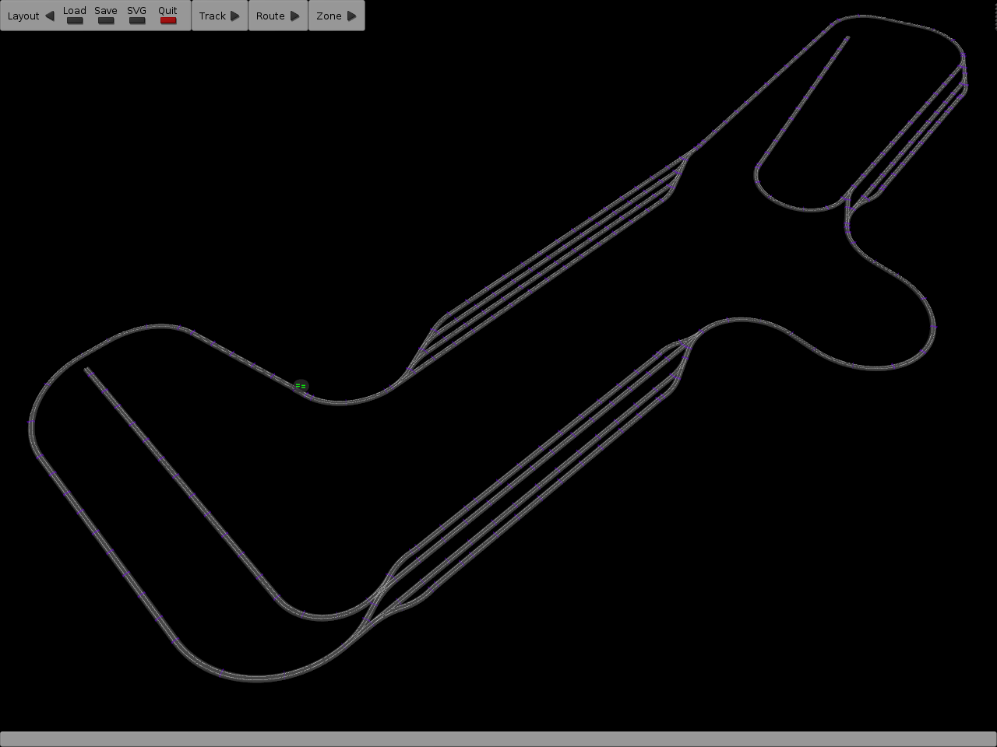Select dead-end of upper-right spur track
Viewport: 997px width, 747px height.
(847, 37)
